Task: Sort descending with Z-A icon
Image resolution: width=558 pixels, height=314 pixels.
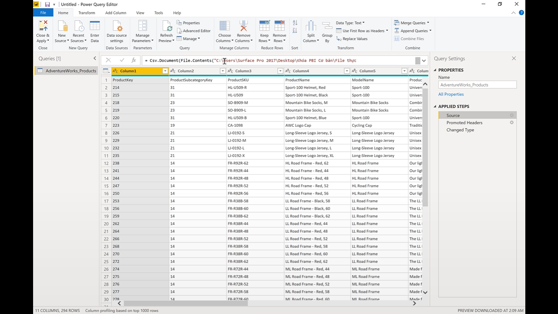Action: pyautogui.click(x=295, y=31)
